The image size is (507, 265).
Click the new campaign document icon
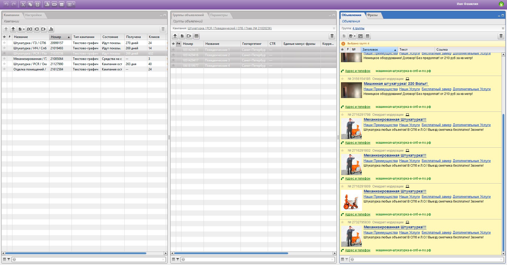20,29
